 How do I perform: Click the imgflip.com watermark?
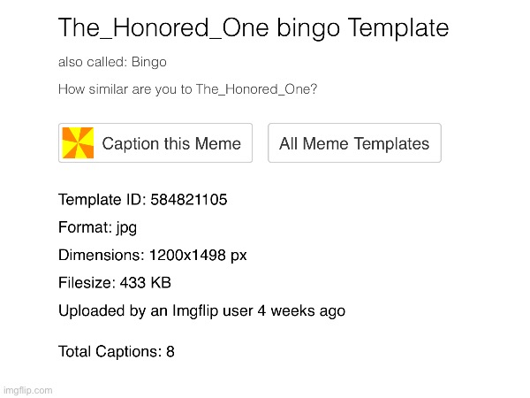point(27,390)
